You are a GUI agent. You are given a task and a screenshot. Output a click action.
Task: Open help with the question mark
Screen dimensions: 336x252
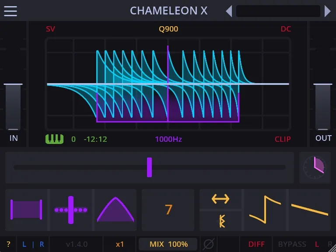pos(8,244)
